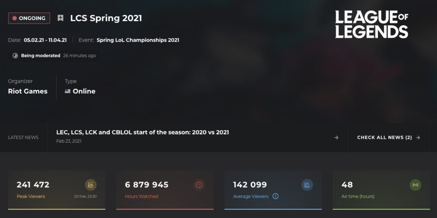The width and height of the screenshot is (437, 218).
Task: Click the US flag next to Online
Action: [68, 91]
